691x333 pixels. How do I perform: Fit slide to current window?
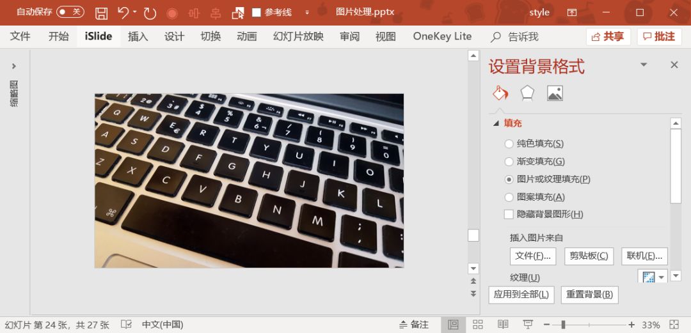point(672,325)
